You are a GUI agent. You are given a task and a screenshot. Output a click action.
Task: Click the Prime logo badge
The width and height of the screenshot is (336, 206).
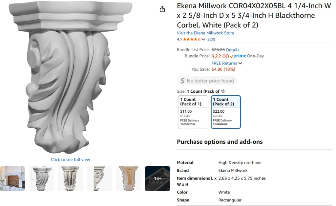(238, 56)
